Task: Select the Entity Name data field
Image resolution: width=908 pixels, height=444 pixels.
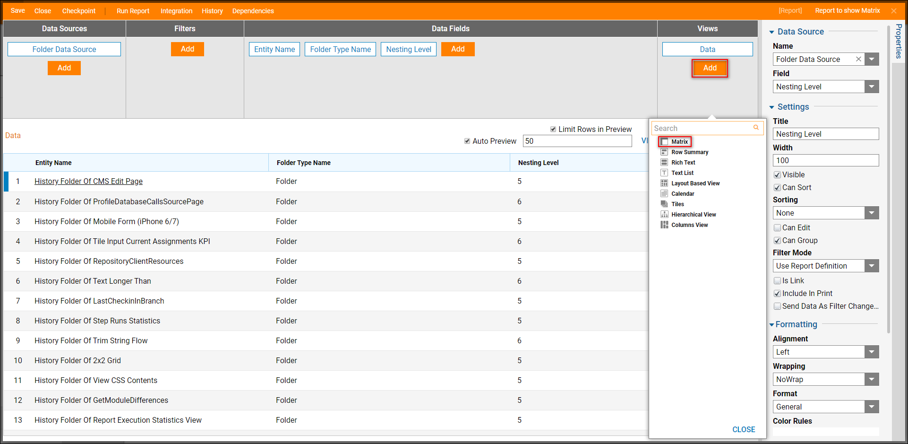Action: point(274,49)
